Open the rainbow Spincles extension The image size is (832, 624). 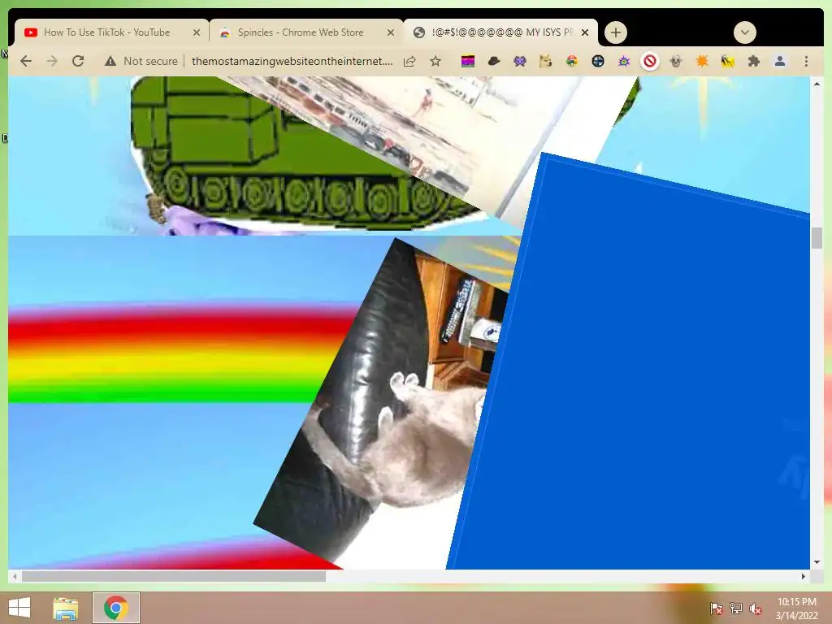click(x=571, y=62)
